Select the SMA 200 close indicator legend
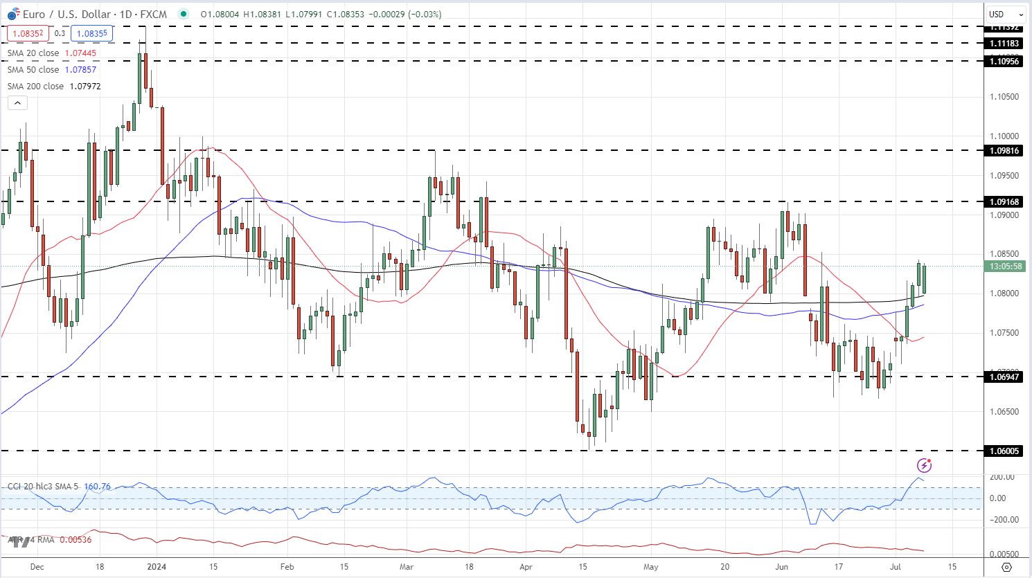The image size is (1032, 578). point(35,87)
